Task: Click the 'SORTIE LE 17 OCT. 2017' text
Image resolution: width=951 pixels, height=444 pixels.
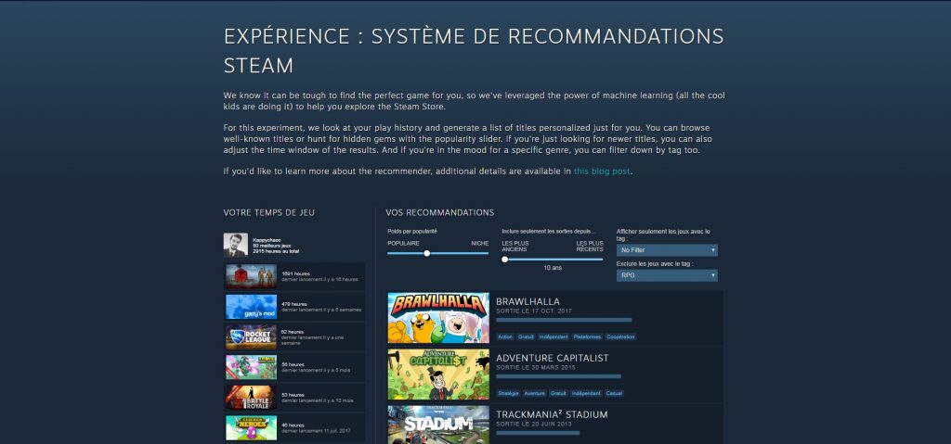Action: tap(536, 311)
